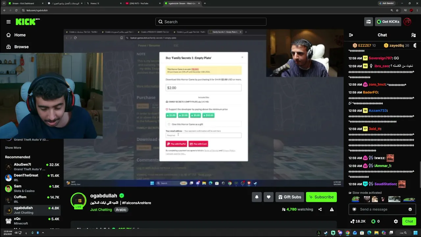Click the KICKs balance icon
The image size is (421, 237).
[x=373, y=222]
